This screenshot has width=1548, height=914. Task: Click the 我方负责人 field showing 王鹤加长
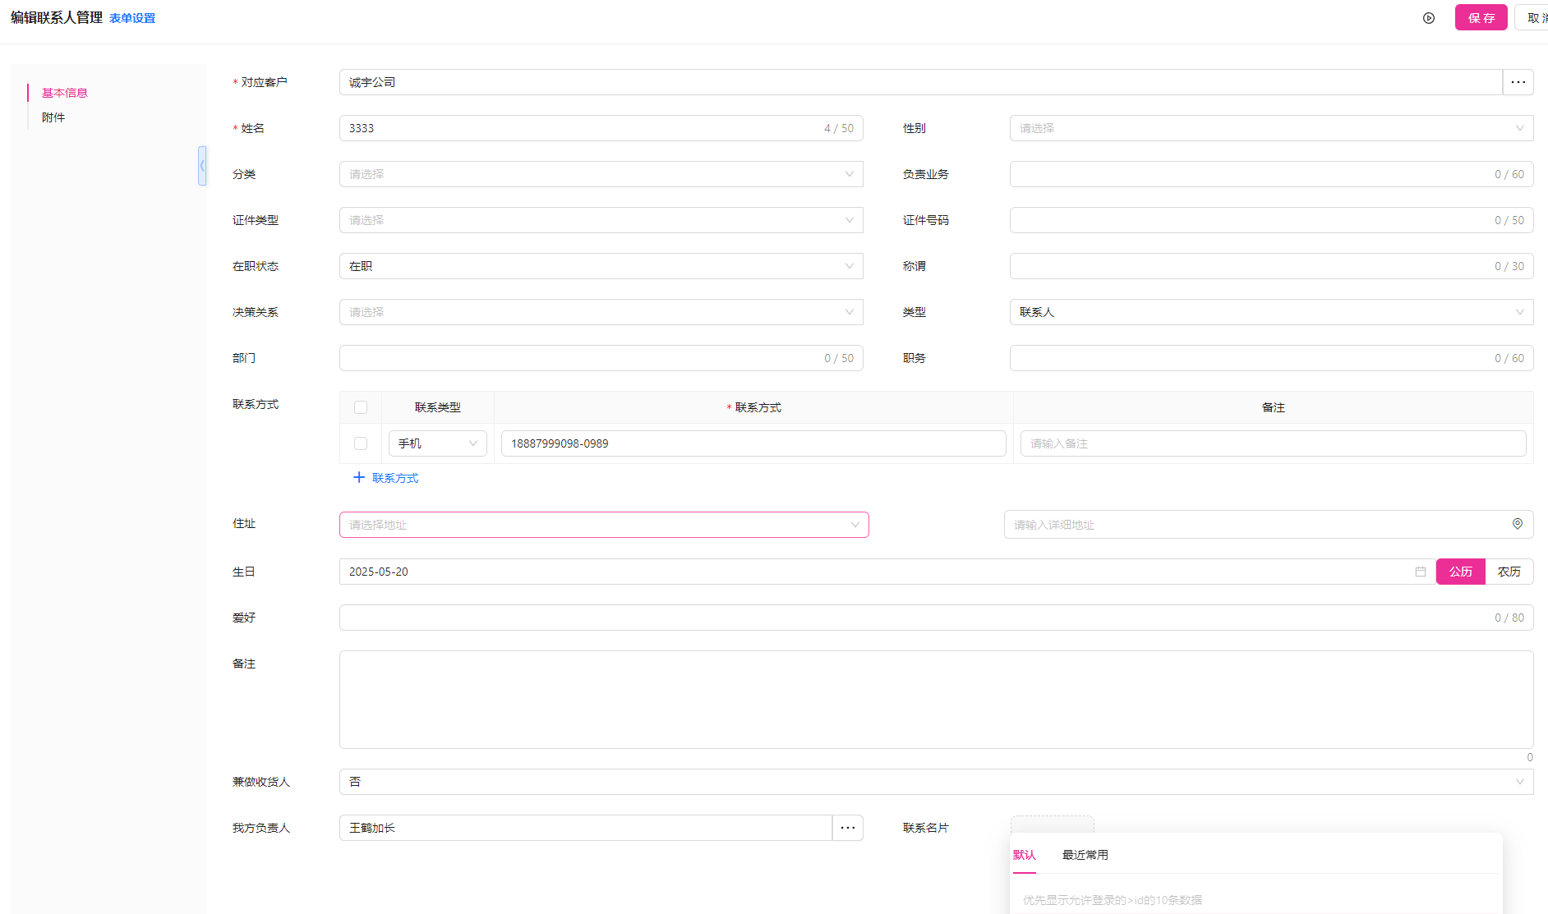coord(586,828)
